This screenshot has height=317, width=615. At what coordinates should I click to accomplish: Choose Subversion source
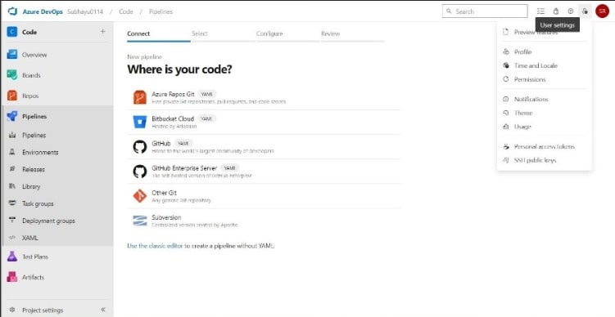pyautogui.click(x=264, y=221)
